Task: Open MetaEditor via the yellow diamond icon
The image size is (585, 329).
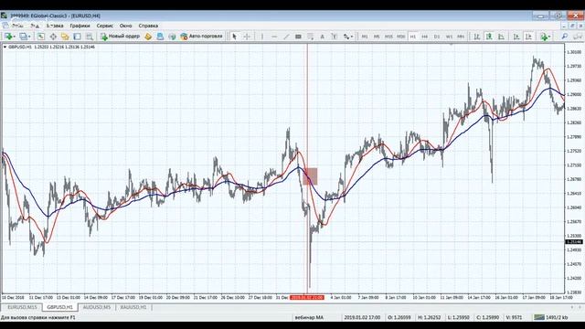Action: 148,37
